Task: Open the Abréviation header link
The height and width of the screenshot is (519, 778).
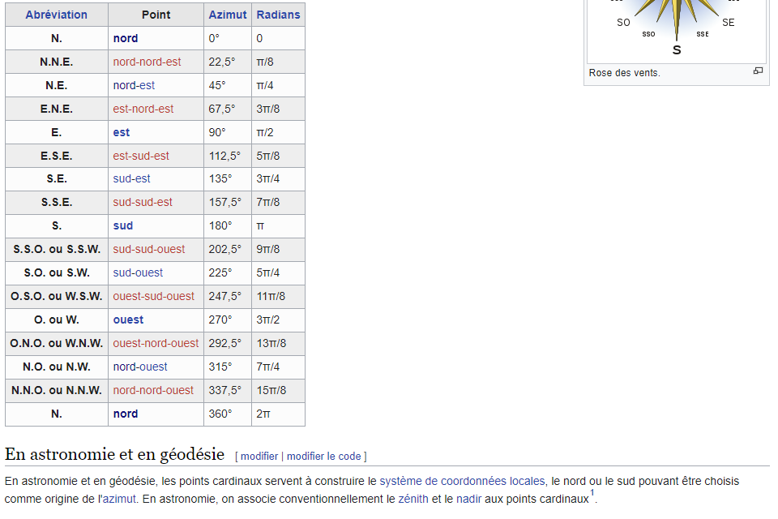Action: [x=57, y=15]
